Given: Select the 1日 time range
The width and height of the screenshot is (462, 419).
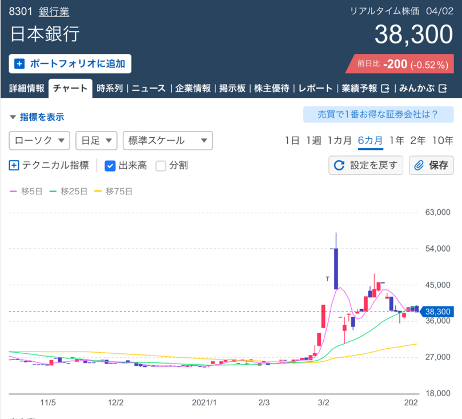Looking at the screenshot, I should 292,141.
